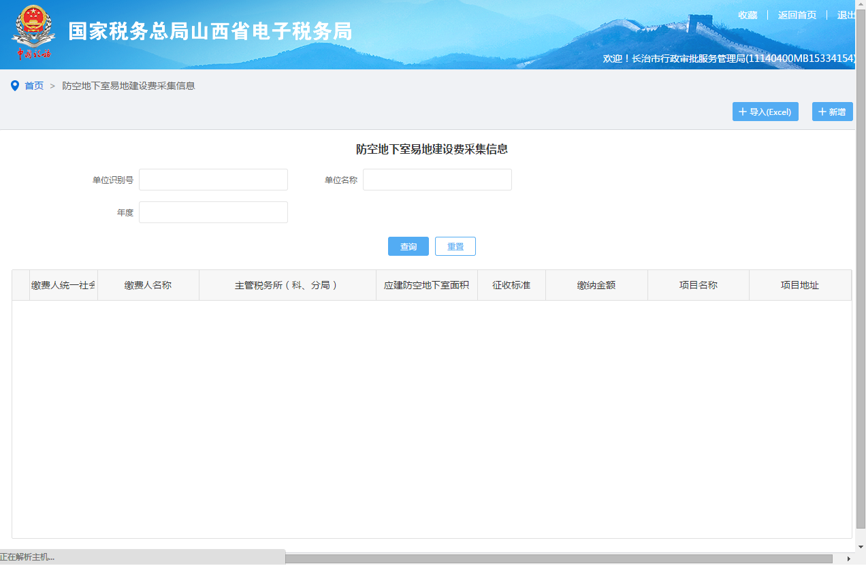Click the 缴费人统一社会 column header
Screen dimensions: 866x566
click(63, 285)
